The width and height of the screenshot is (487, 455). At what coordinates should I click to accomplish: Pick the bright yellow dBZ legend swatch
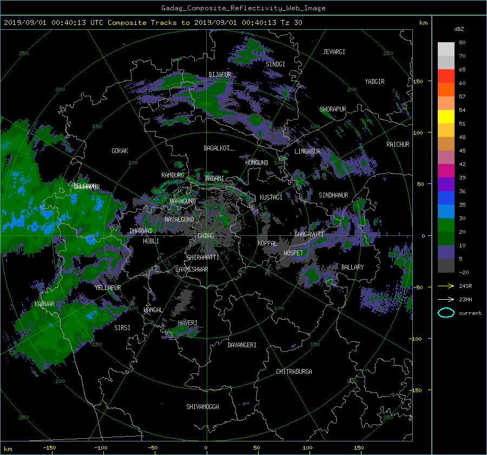tap(446, 116)
